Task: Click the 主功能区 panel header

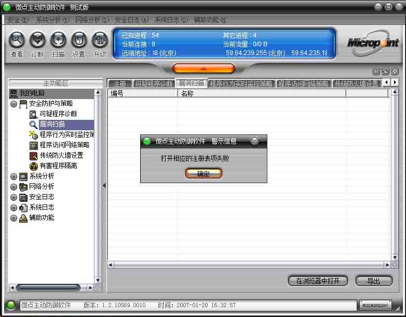Action: click(56, 84)
